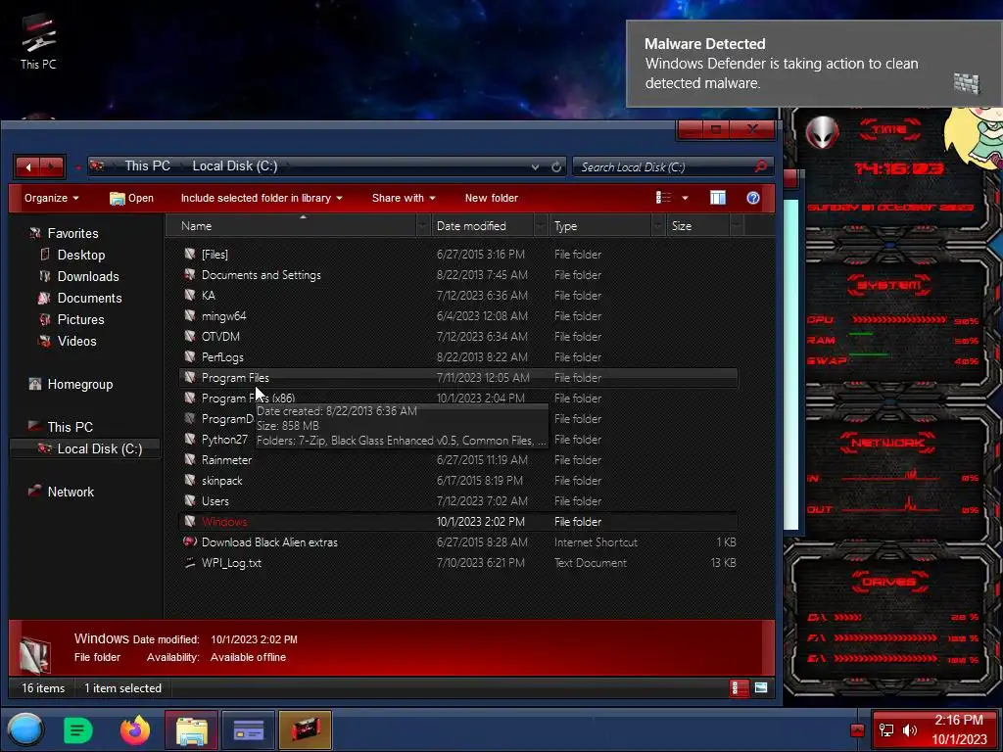
Task: Open This PC desktop icon
Action: (x=38, y=41)
